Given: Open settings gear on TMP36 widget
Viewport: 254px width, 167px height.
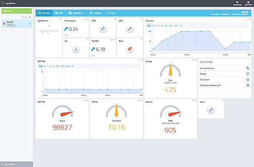Looking at the screenshot, I should pyautogui.click(x=141, y=100).
